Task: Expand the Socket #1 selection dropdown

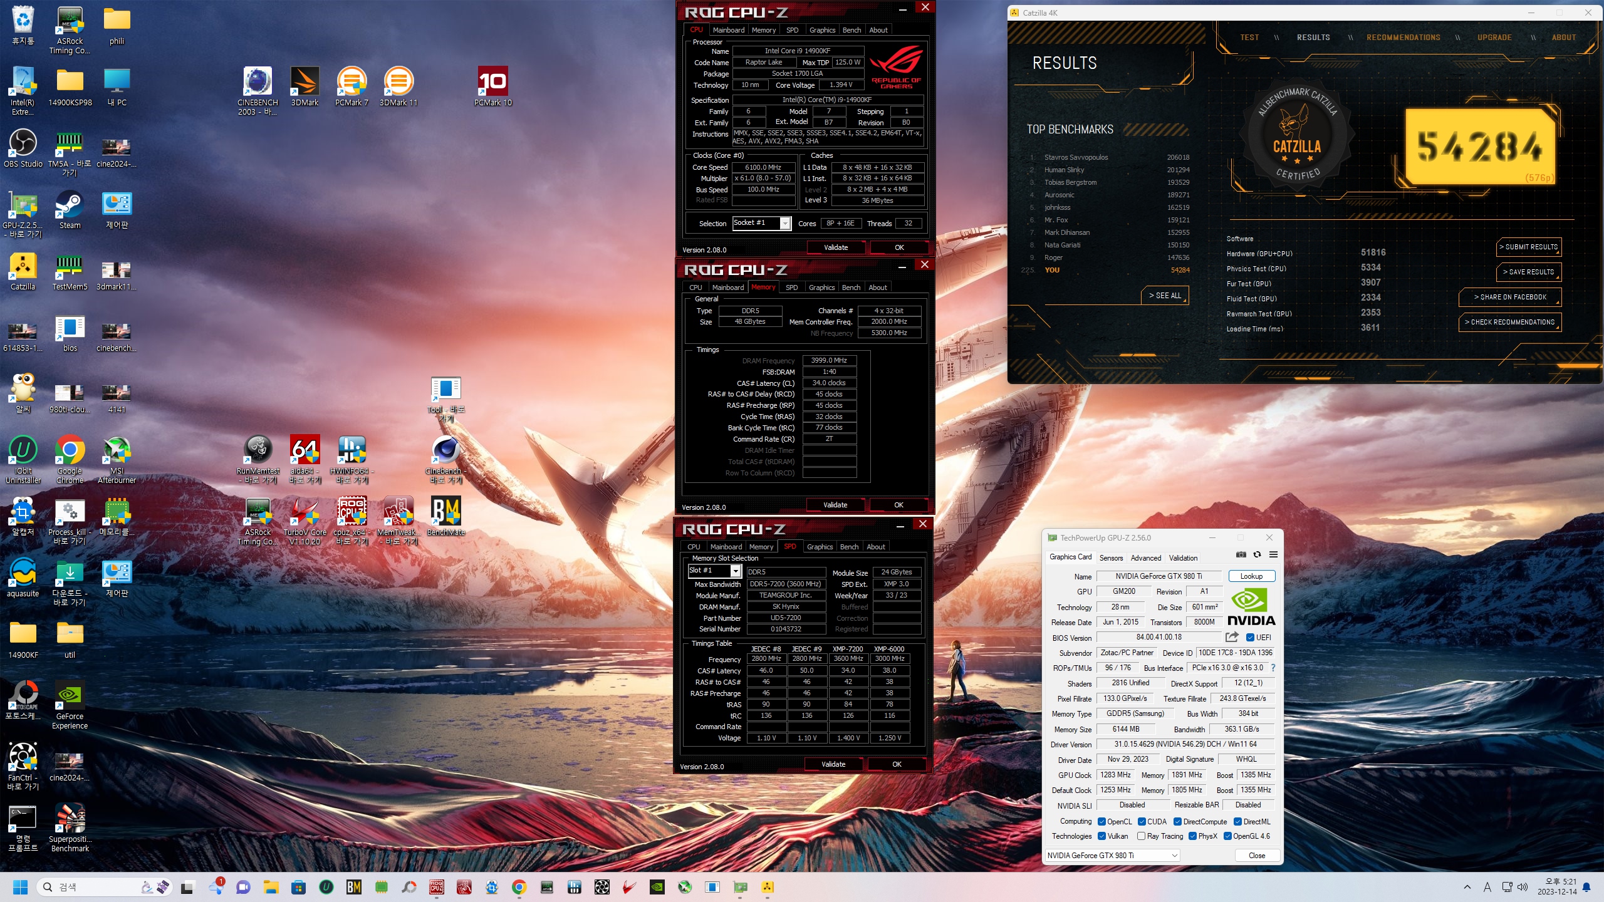Action: 785,223
